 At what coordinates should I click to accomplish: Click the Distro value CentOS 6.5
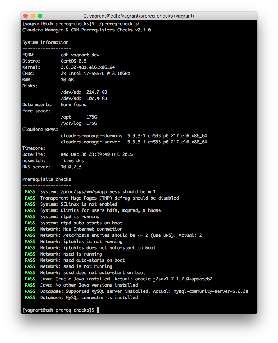pyautogui.click(x=74, y=61)
